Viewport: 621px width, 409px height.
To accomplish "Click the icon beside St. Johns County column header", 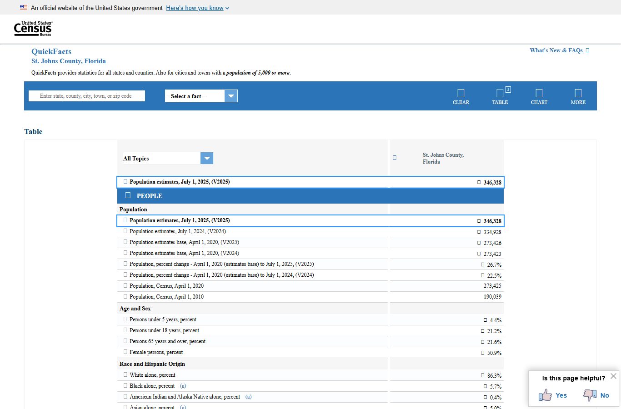I will [x=395, y=158].
